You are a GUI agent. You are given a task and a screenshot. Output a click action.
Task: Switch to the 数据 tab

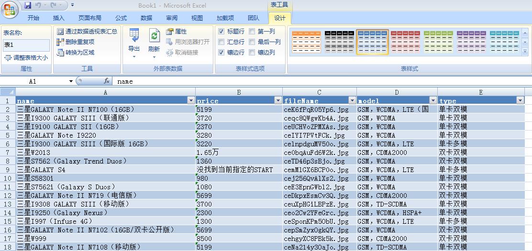click(x=146, y=18)
